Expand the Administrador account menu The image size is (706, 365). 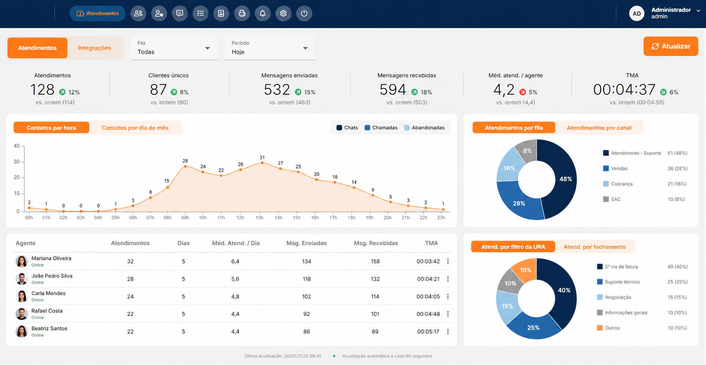[x=698, y=11]
